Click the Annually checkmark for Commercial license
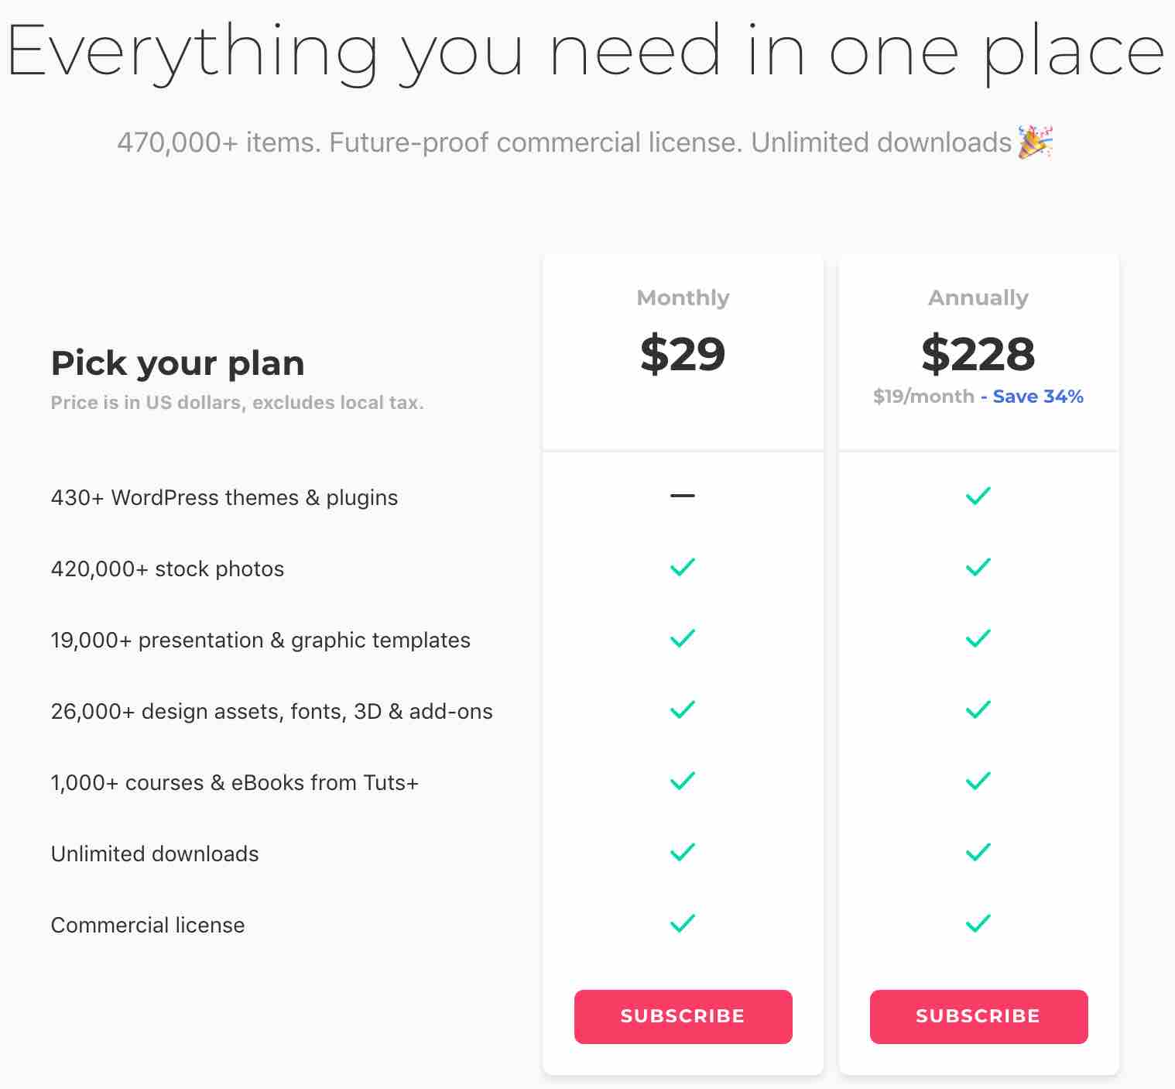Image resolution: width=1175 pixels, height=1089 pixels. pos(978,923)
